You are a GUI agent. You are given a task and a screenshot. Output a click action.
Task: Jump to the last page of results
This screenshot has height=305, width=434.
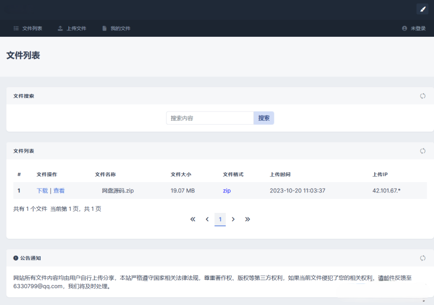(x=247, y=219)
